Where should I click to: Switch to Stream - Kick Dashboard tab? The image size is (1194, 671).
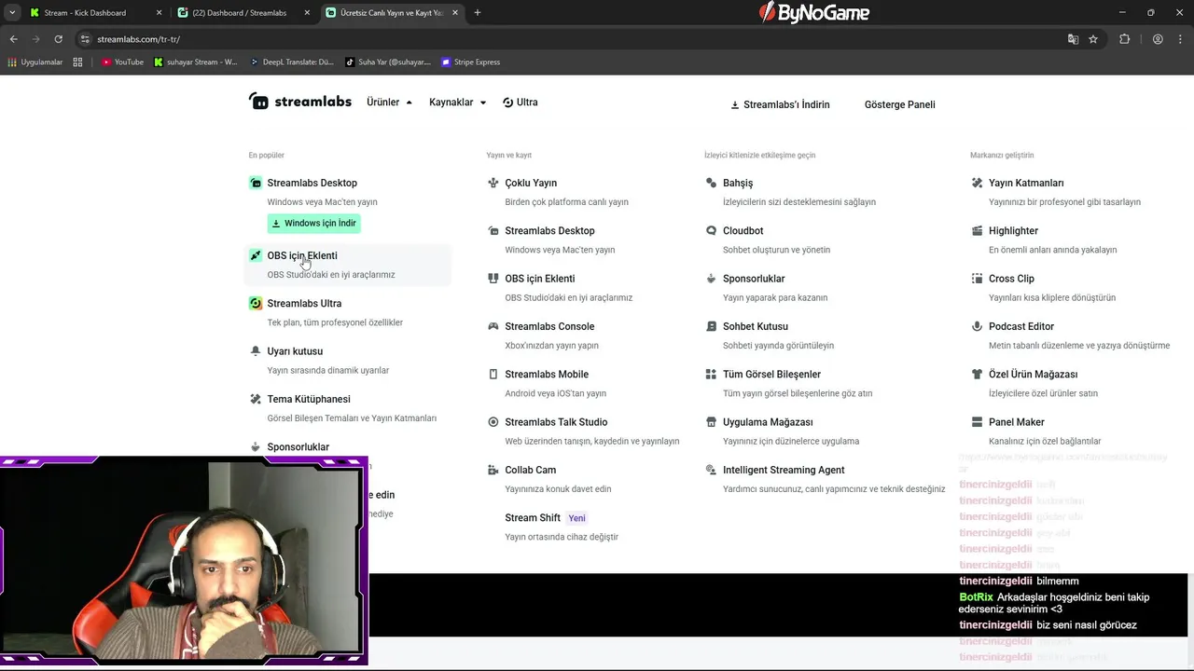[93, 13]
